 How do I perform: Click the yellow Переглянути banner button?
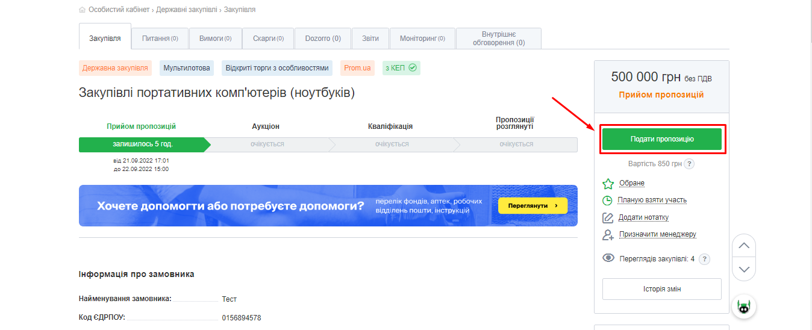coord(532,206)
